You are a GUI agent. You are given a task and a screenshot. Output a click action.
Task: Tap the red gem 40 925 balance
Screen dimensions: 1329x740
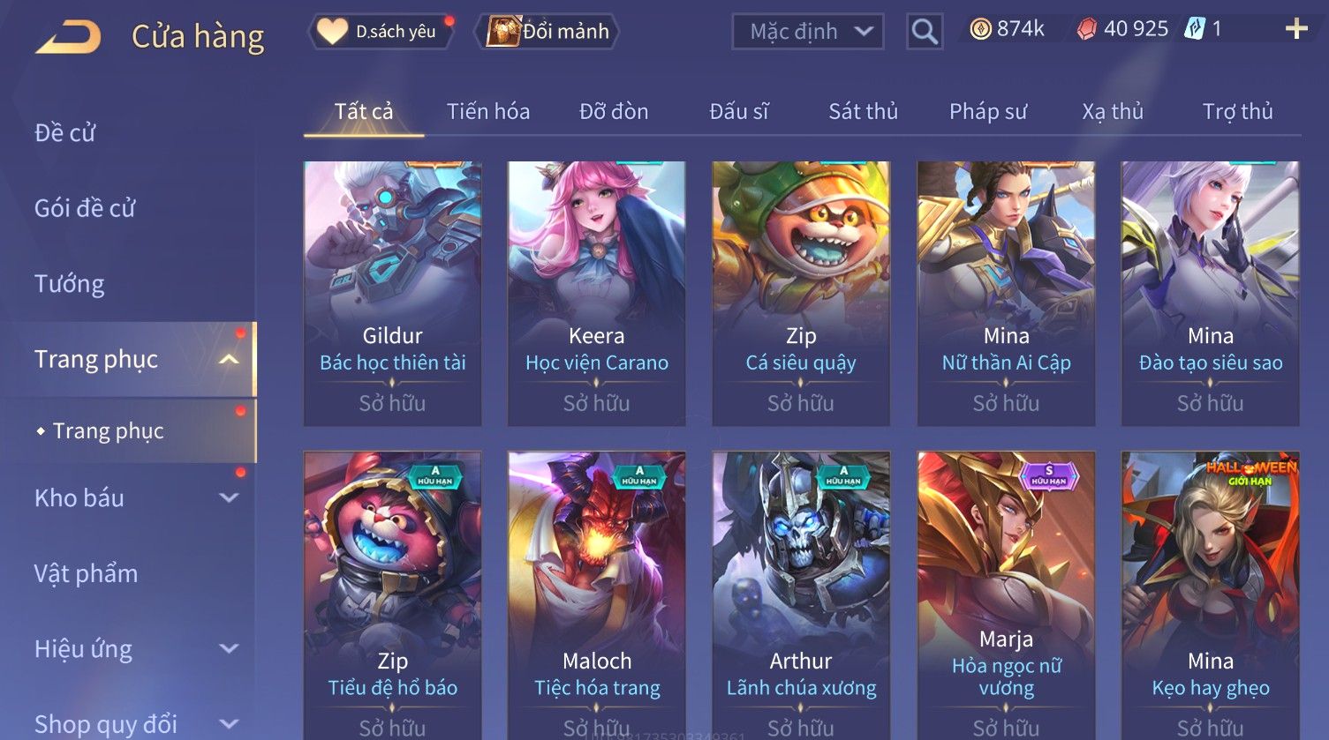[1122, 29]
